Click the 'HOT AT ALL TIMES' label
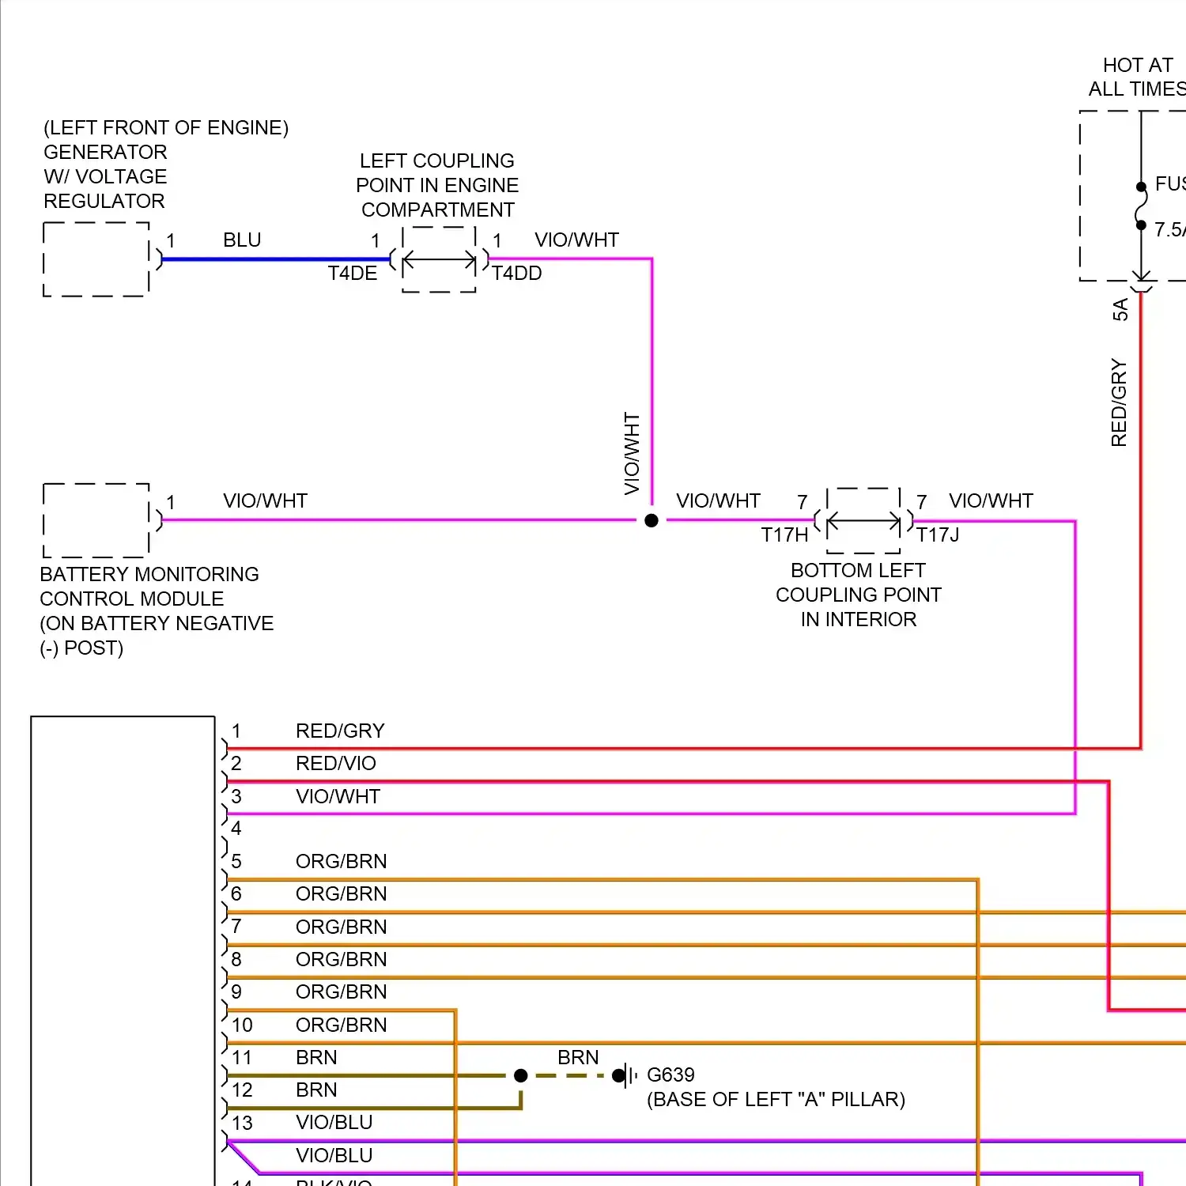Viewport: 1186px width, 1186px height. [x=1137, y=77]
